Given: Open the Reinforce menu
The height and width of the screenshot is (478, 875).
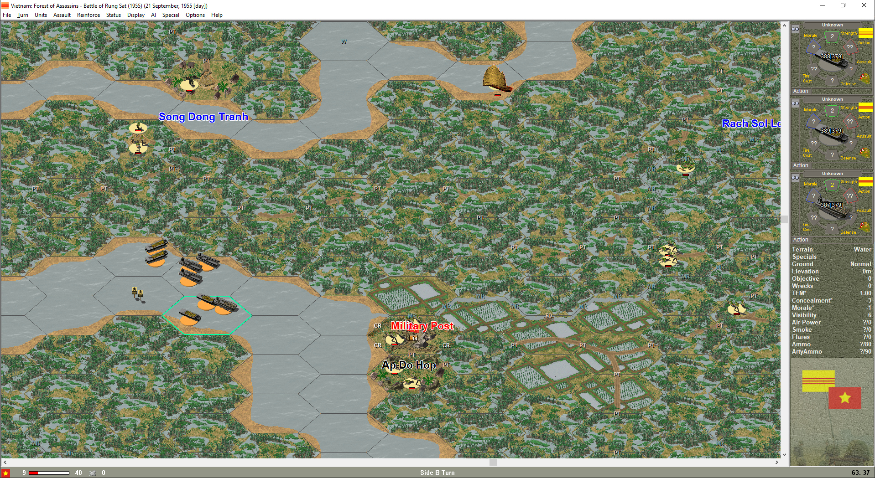Looking at the screenshot, I should (x=89, y=15).
